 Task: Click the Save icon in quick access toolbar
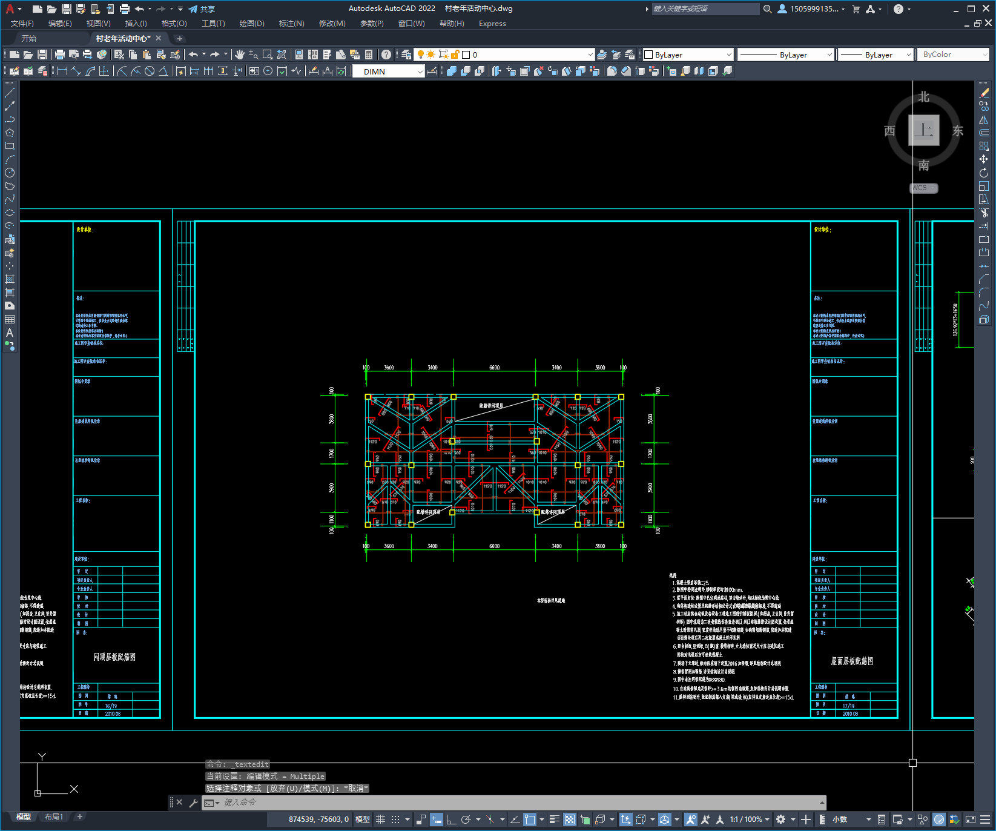(x=67, y=9)
